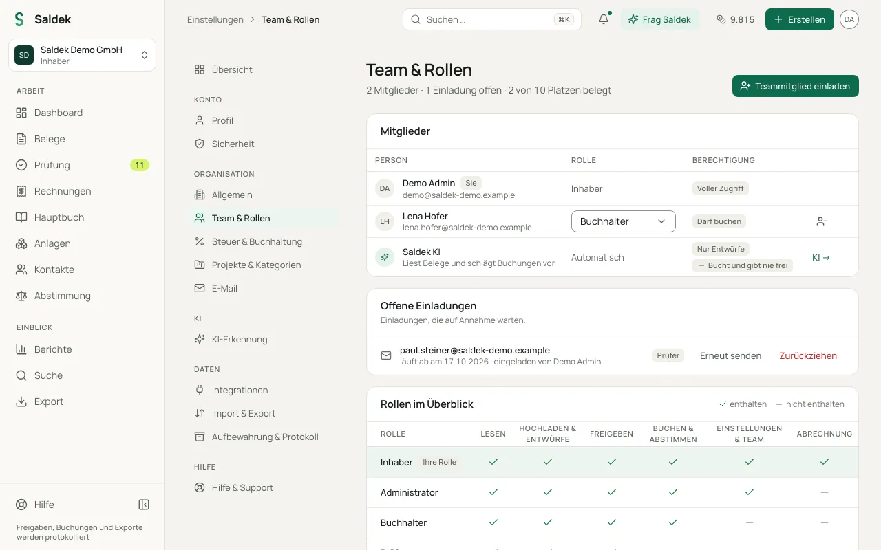Open the Export page
Image resolution: width=881 pixels, height=550 pixels.
click(83, 401)
